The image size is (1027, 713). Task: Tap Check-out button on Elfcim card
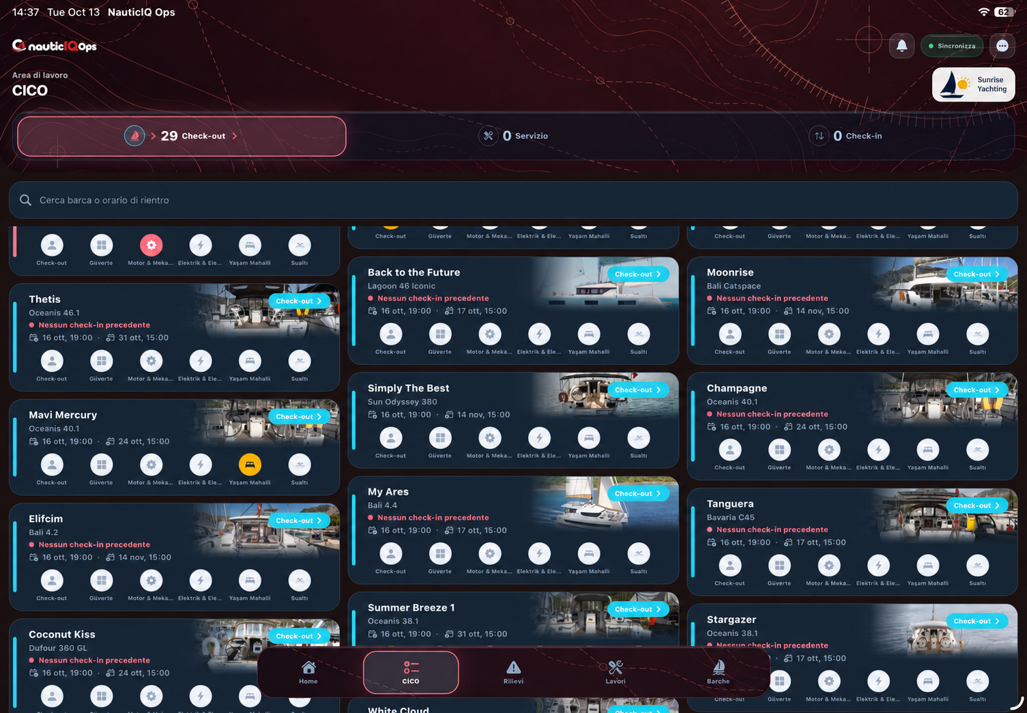point(299,521)
